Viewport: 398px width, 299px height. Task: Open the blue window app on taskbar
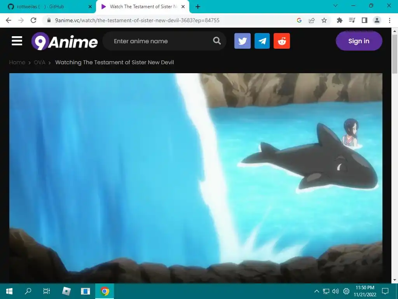(85, 291)
